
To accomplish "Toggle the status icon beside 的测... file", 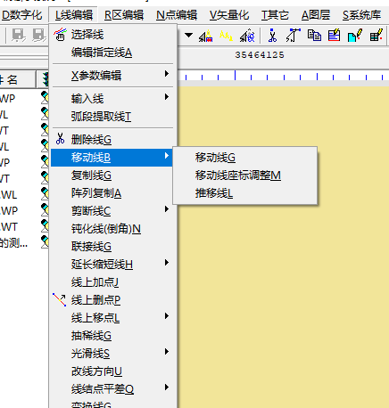I will pyautogui.click(x=45, y=242).
